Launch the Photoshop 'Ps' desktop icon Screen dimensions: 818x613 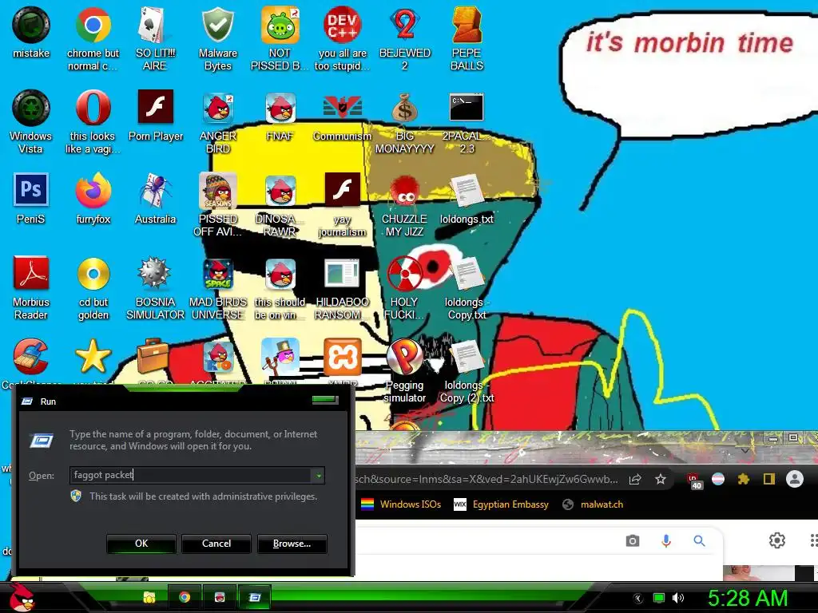coord(31,198)
